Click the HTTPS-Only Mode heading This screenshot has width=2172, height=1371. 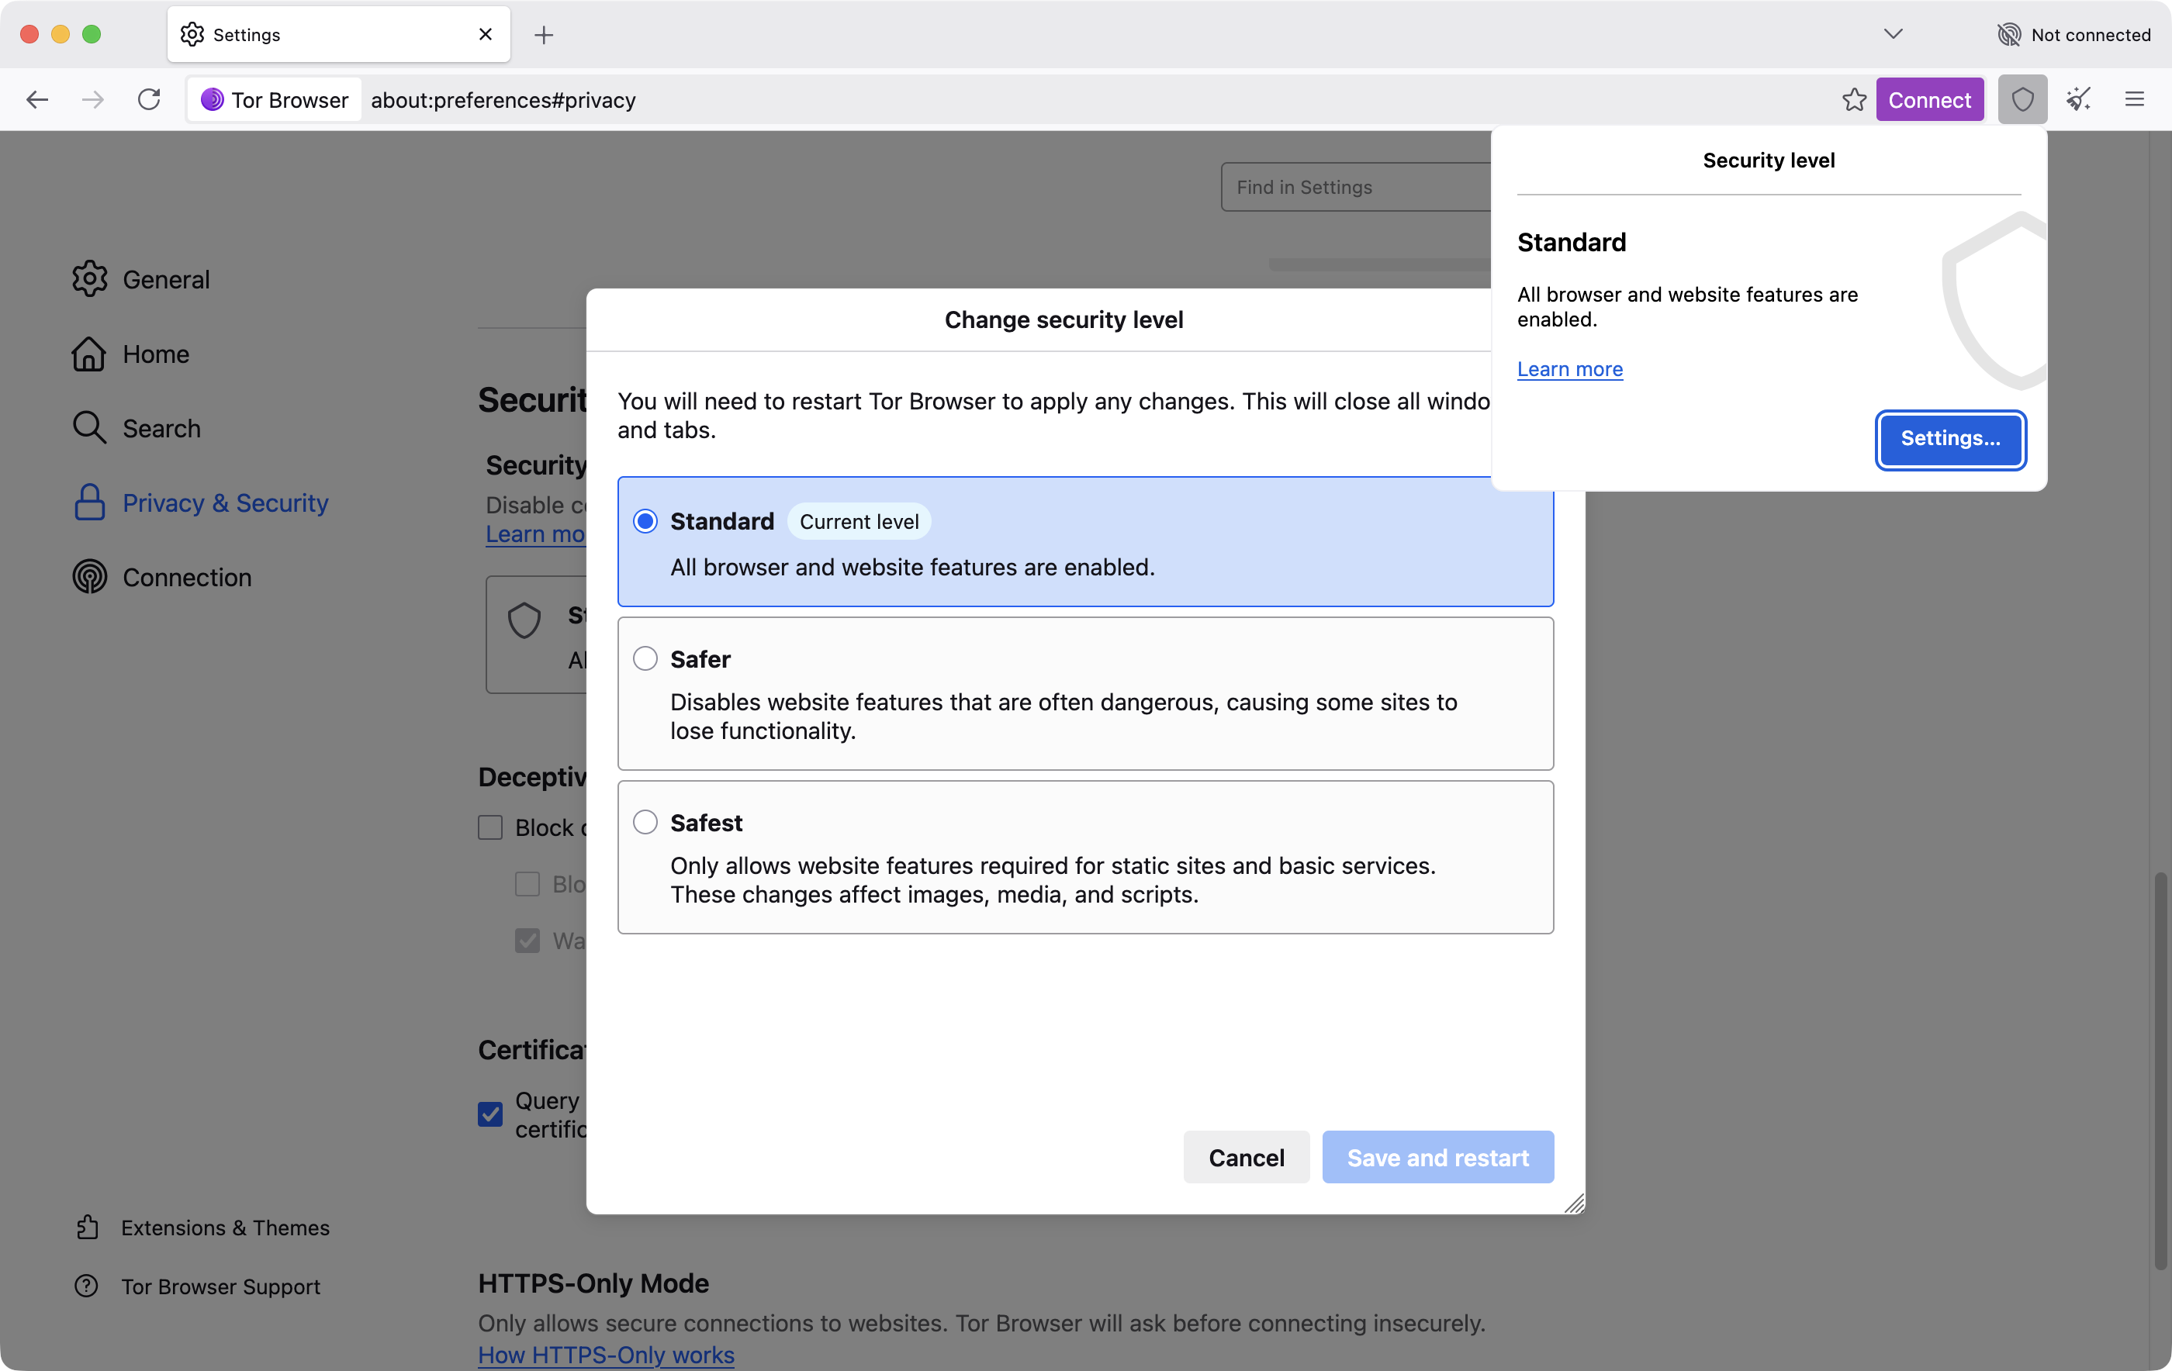point(593,1283)
